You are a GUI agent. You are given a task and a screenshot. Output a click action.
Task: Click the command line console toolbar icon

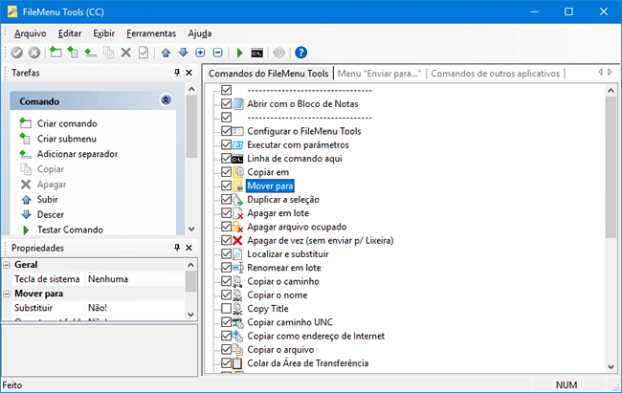(256, 53)
